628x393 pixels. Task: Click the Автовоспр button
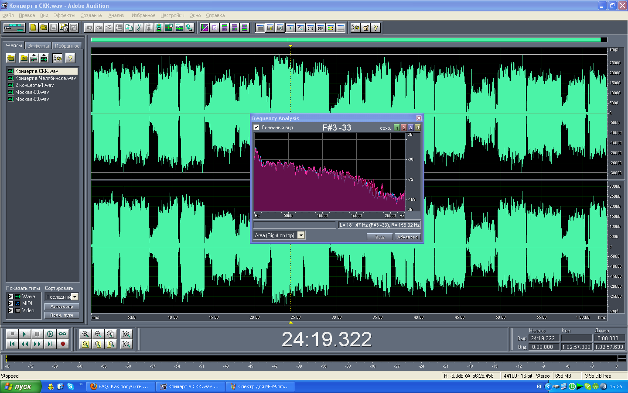pos(61,307)
